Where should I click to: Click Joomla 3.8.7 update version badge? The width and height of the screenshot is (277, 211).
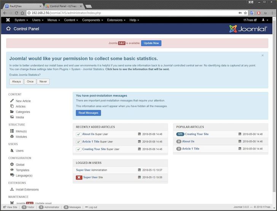[121, 43]
